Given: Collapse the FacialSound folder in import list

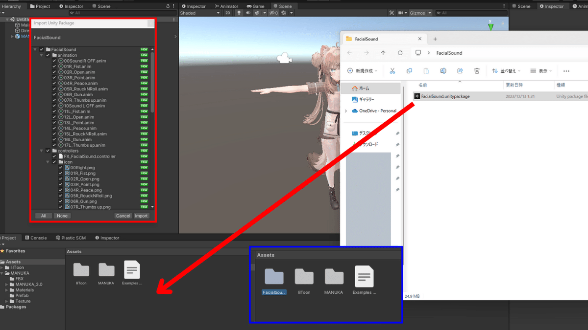Looking at the screenshot, I should (x=35, y=49).
